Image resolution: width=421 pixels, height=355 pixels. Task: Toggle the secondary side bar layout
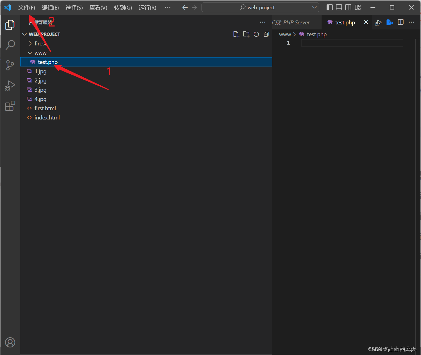pyautogui.click(x=348, y=7)
